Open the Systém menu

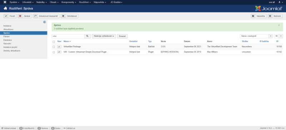click(x=14, y=2)
